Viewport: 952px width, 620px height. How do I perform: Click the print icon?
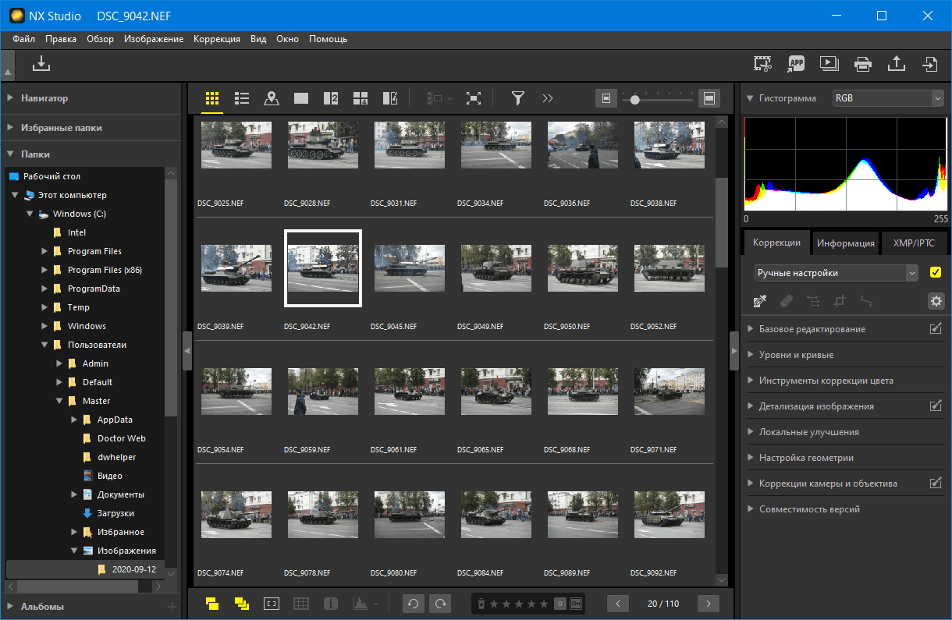tap(862, 64)
